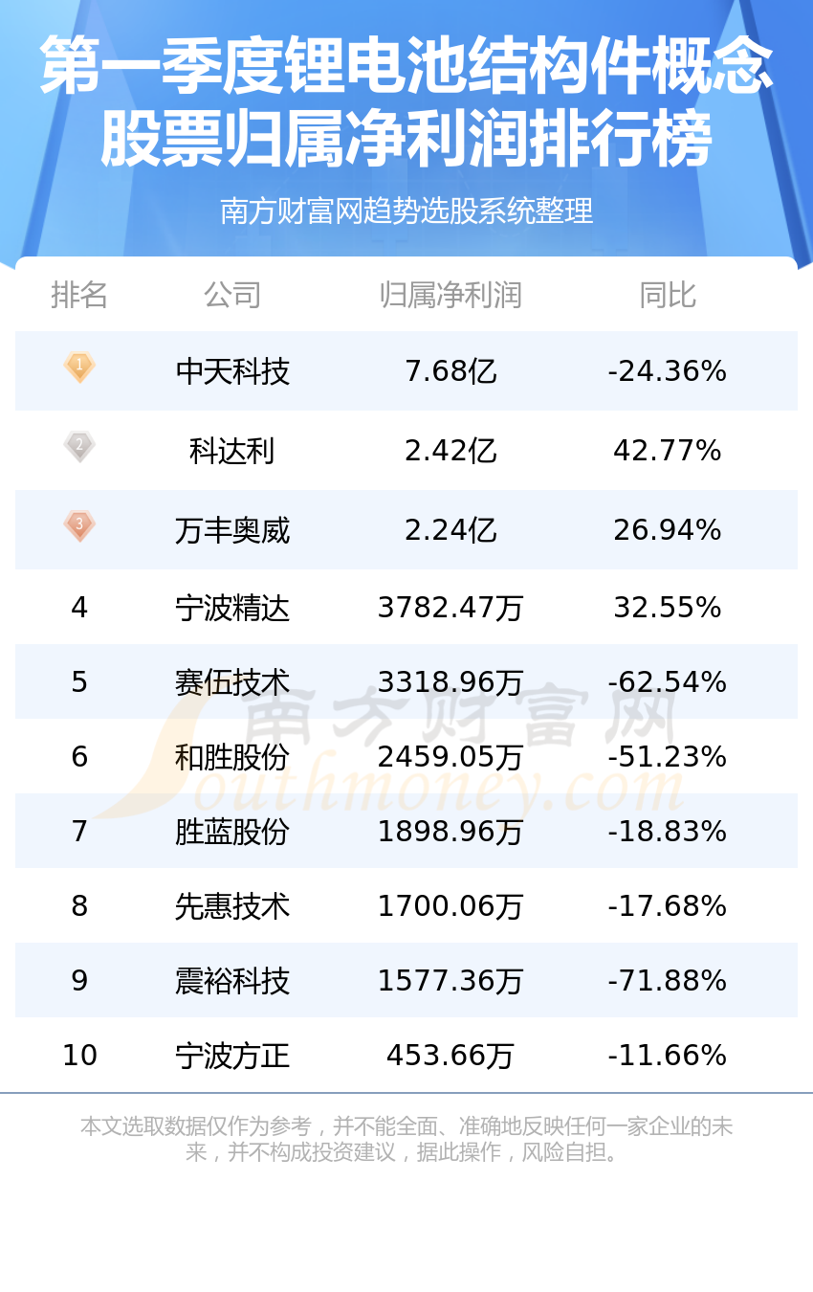Click company name 万丰奥威
The height and width of the screenshot is (1292, 813).
coord(232,530)
